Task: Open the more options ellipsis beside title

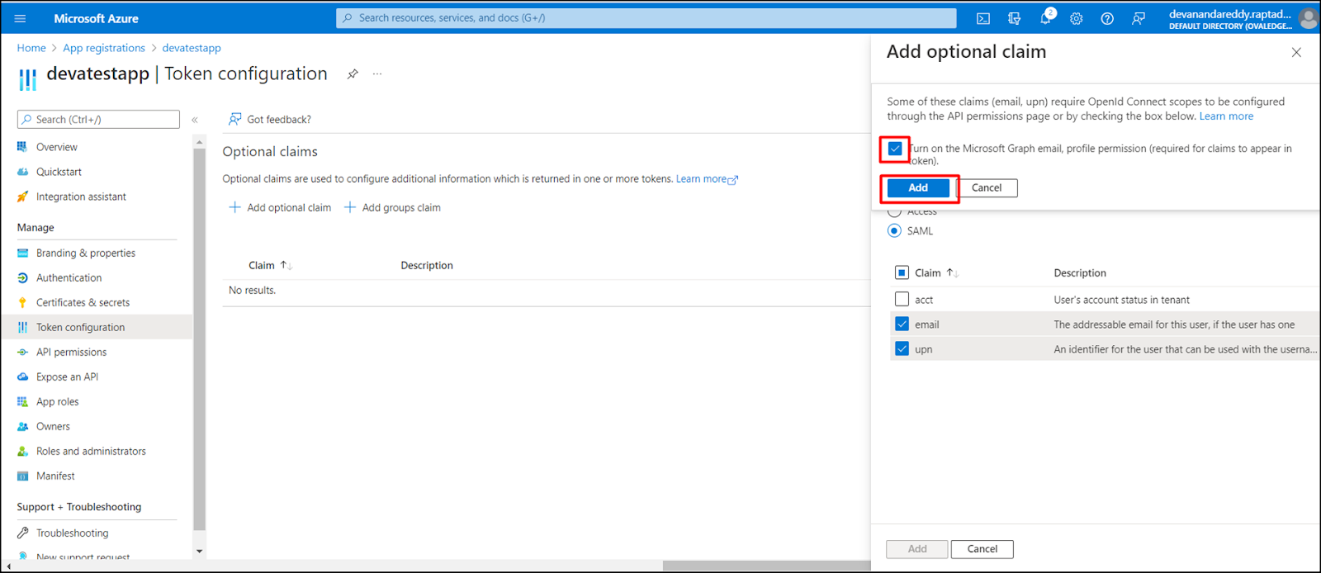Action: click(x=377, y=73)
